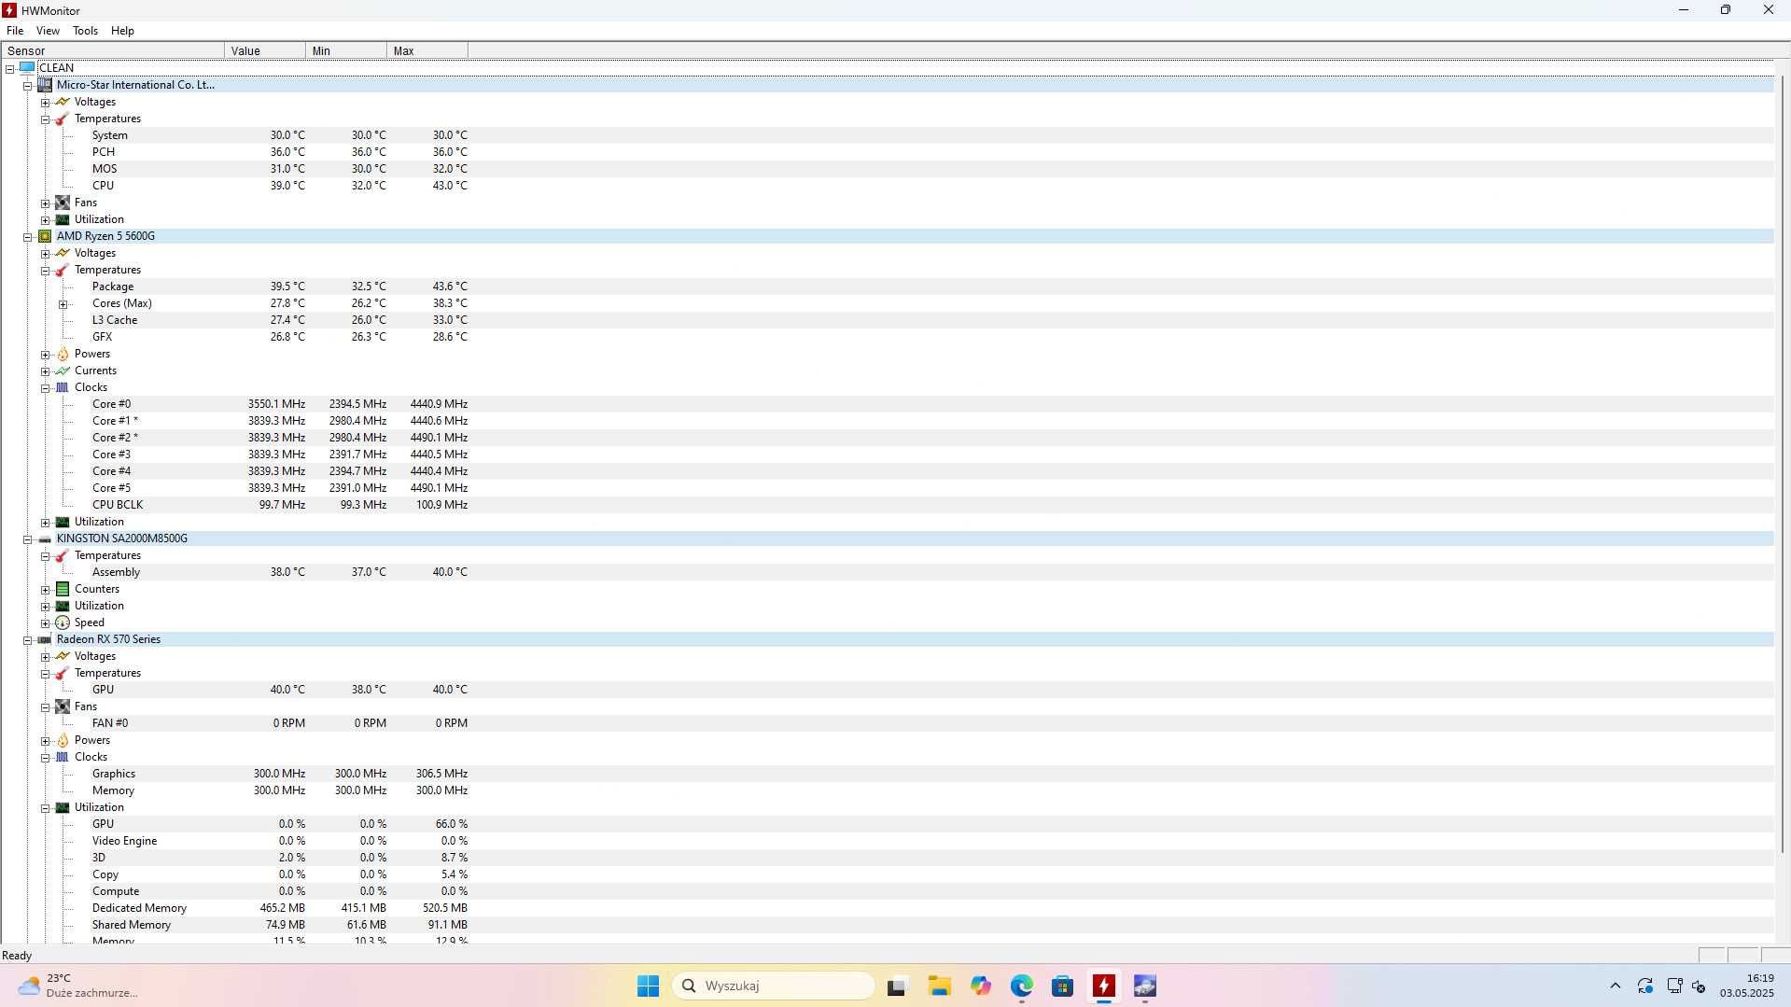Click the Ryzen Currents wave icon
1791x1007 pixels.
[x=63, y=371]
